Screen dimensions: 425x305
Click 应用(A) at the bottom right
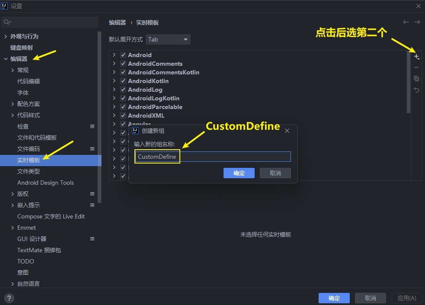(x=406, y=298)
